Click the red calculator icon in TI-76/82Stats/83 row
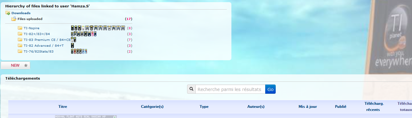The width and height of the screenshot is (412, 118). coord(75,51)
